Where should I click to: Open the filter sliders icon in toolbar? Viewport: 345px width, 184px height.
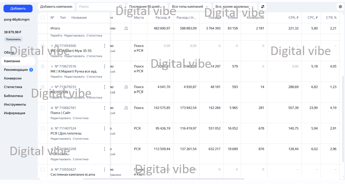coord(263,7)
